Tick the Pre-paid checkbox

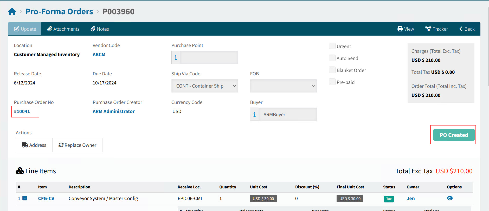coord(332,82)
